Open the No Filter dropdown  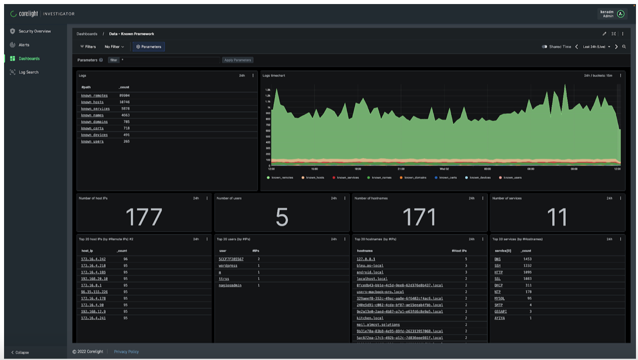point(114,47)
